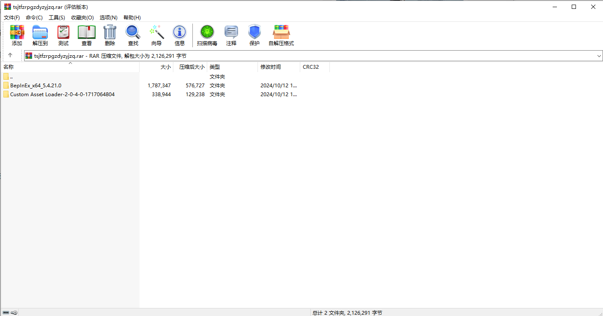Open the View (查看) book icon
Screen dimensions: 603x316
[87, 32]
